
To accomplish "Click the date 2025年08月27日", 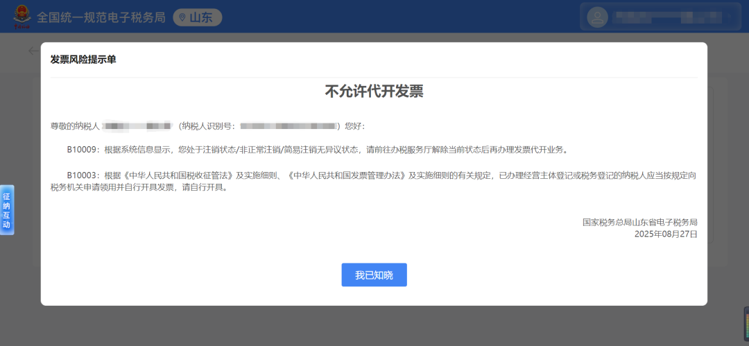I will click(666, 234).
